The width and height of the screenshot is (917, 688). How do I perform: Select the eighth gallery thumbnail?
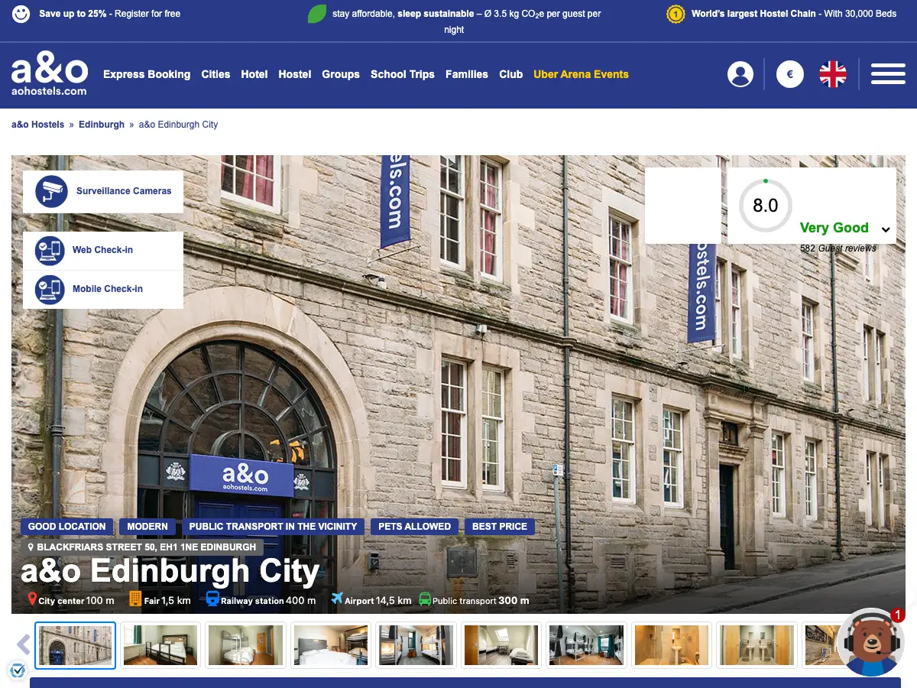(672, 645)
